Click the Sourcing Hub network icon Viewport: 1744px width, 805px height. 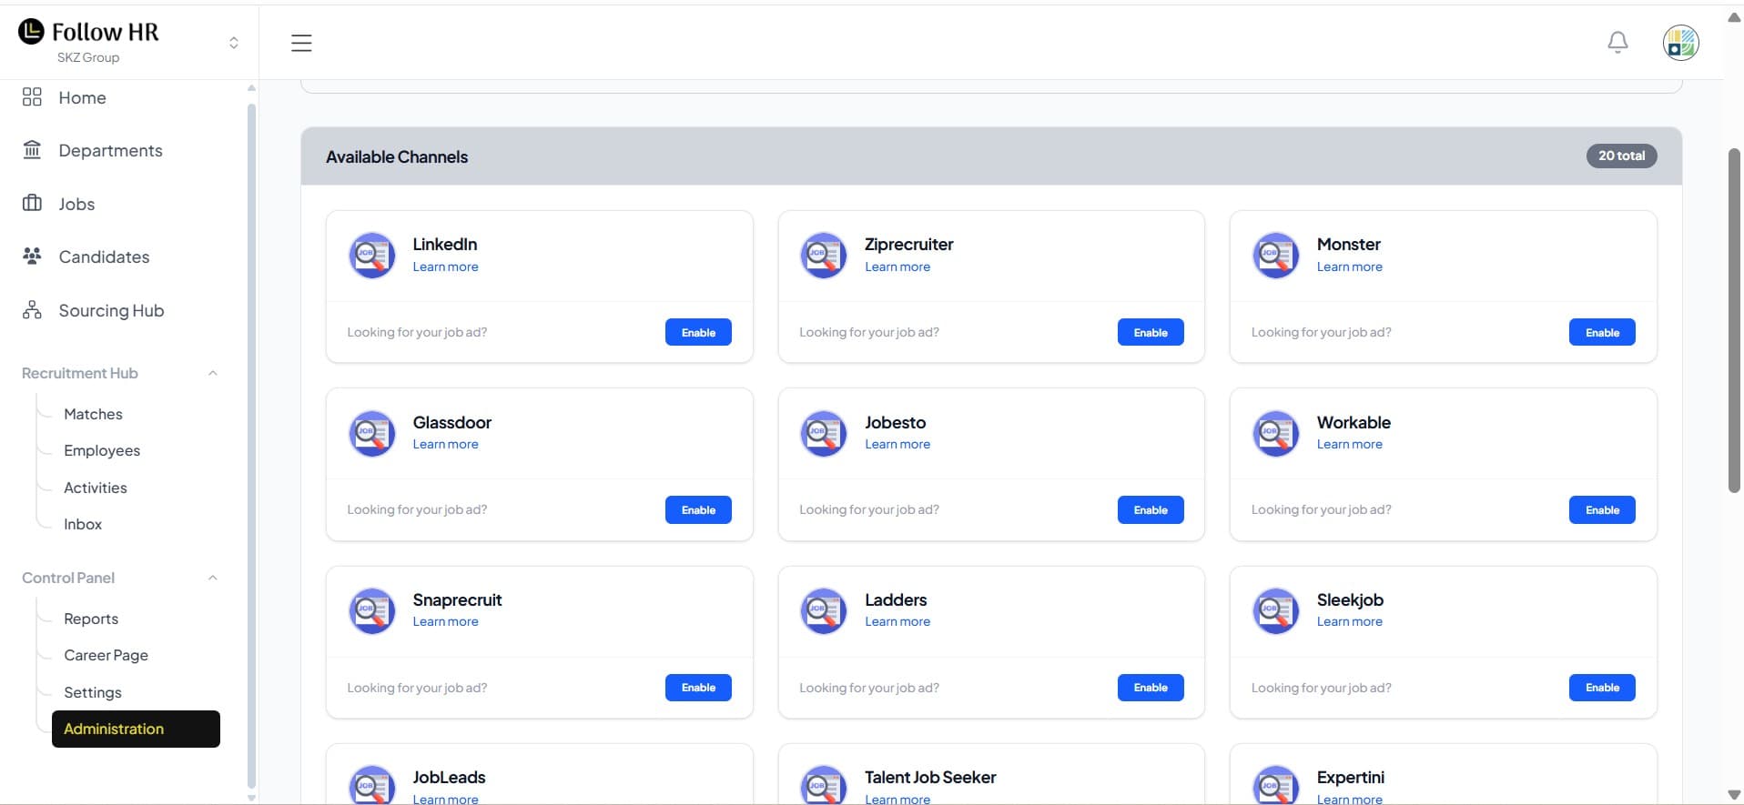pos(32,310)
